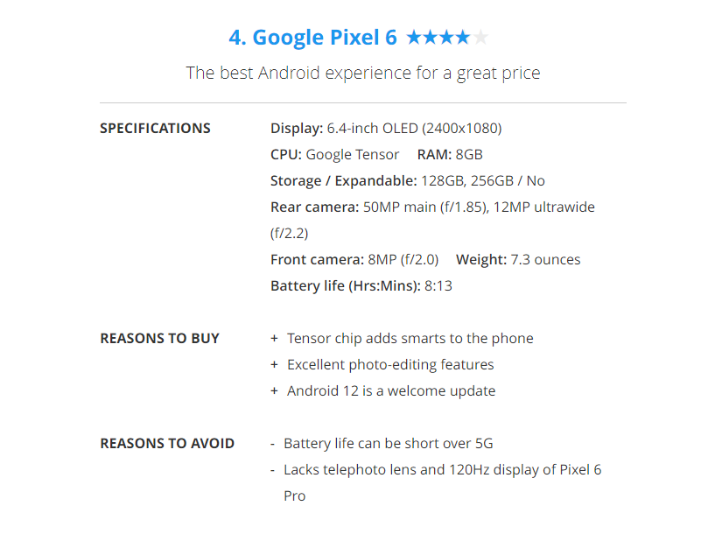Click the "Storage / Expandable:" label
The height and width of the screenshot is (534, 715).
(344, 181)
